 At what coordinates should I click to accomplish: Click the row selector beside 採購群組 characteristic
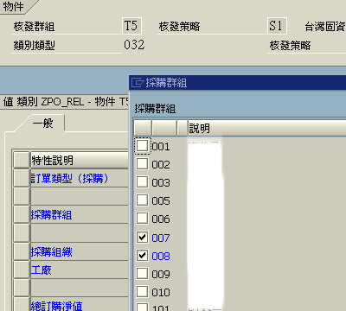coord(22,214)
